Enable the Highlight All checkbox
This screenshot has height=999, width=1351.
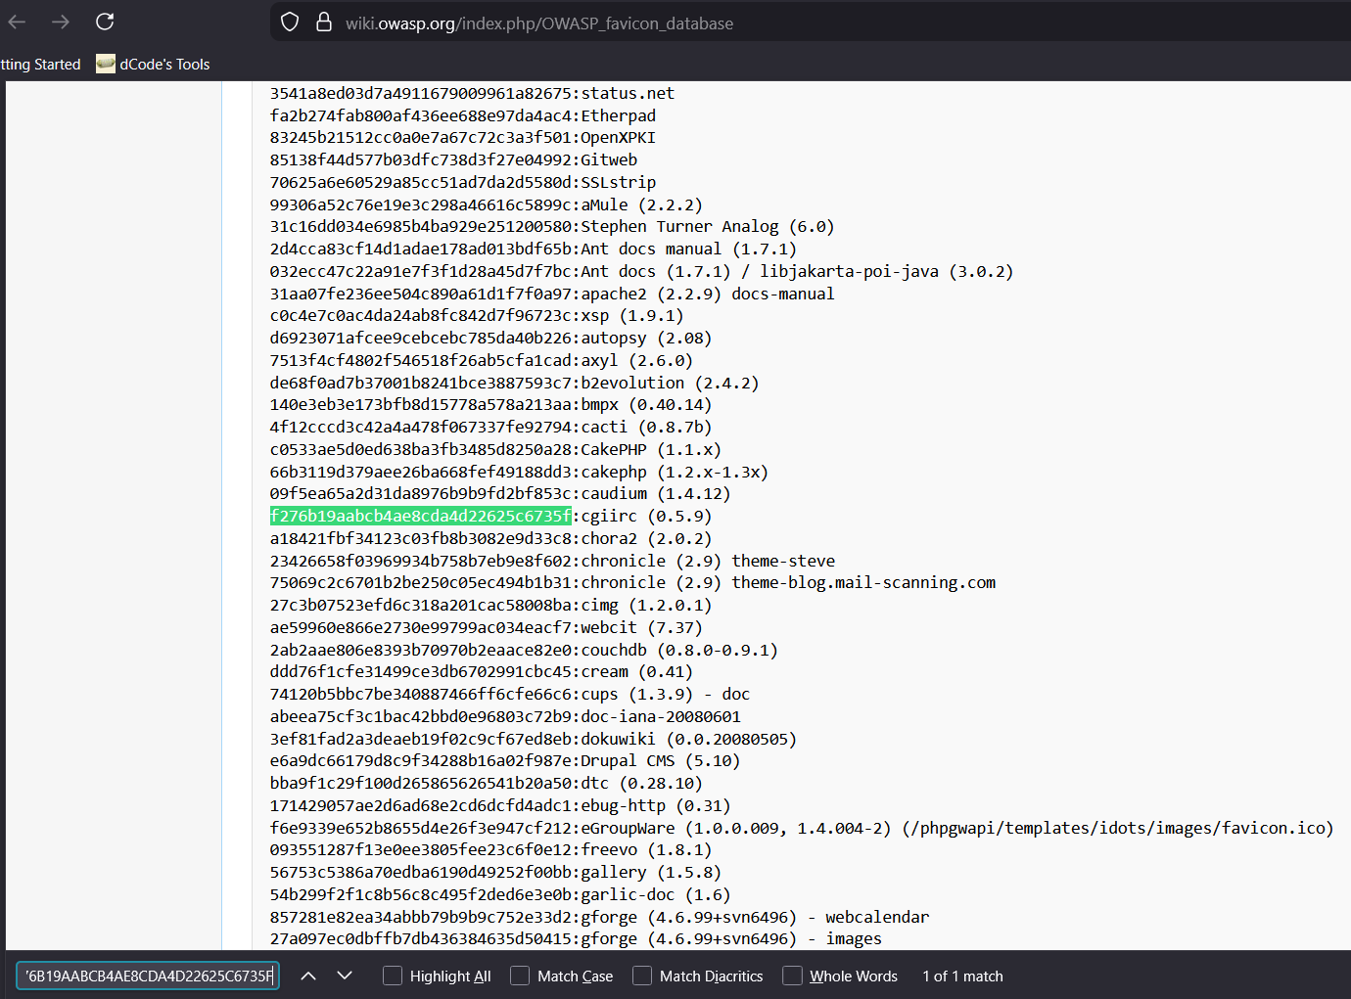point(393,976)
